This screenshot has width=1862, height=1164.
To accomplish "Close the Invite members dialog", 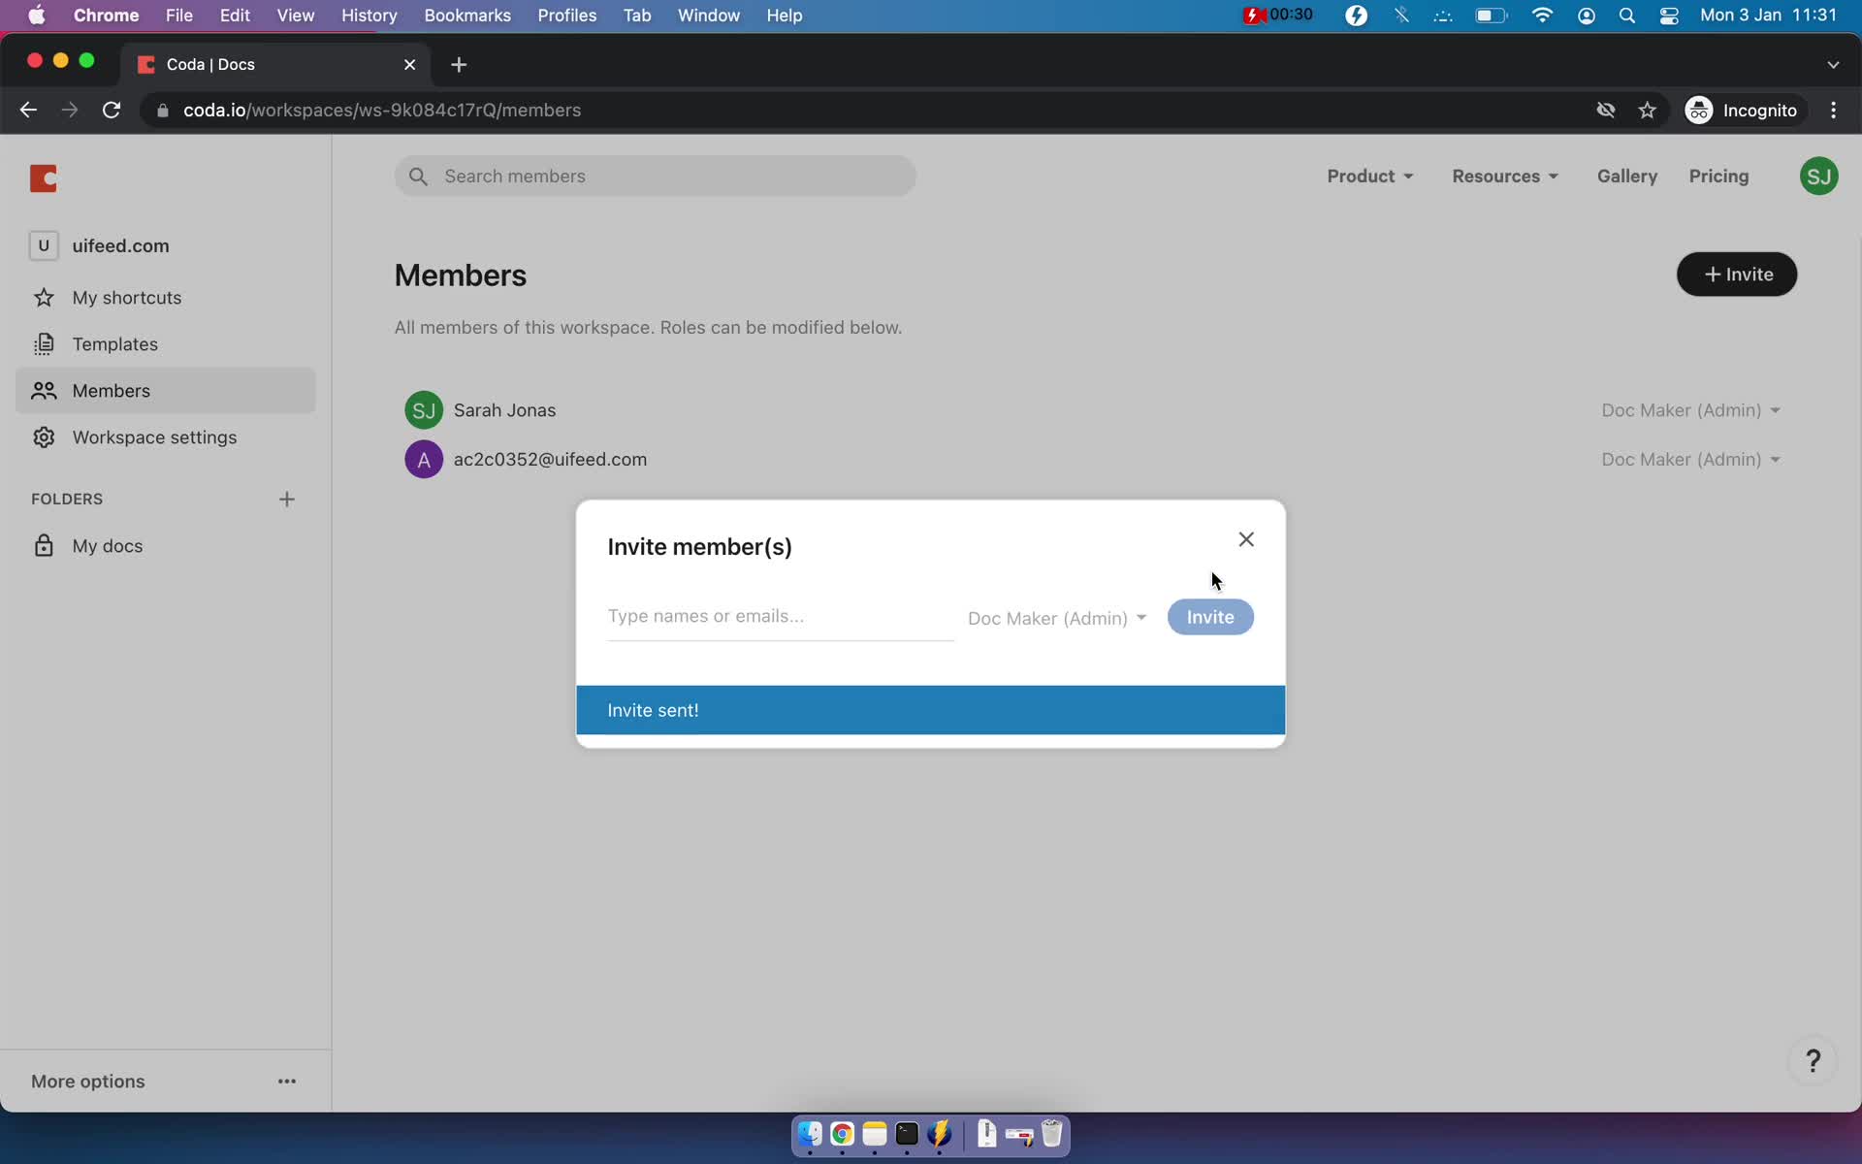I will point(1244,537).
